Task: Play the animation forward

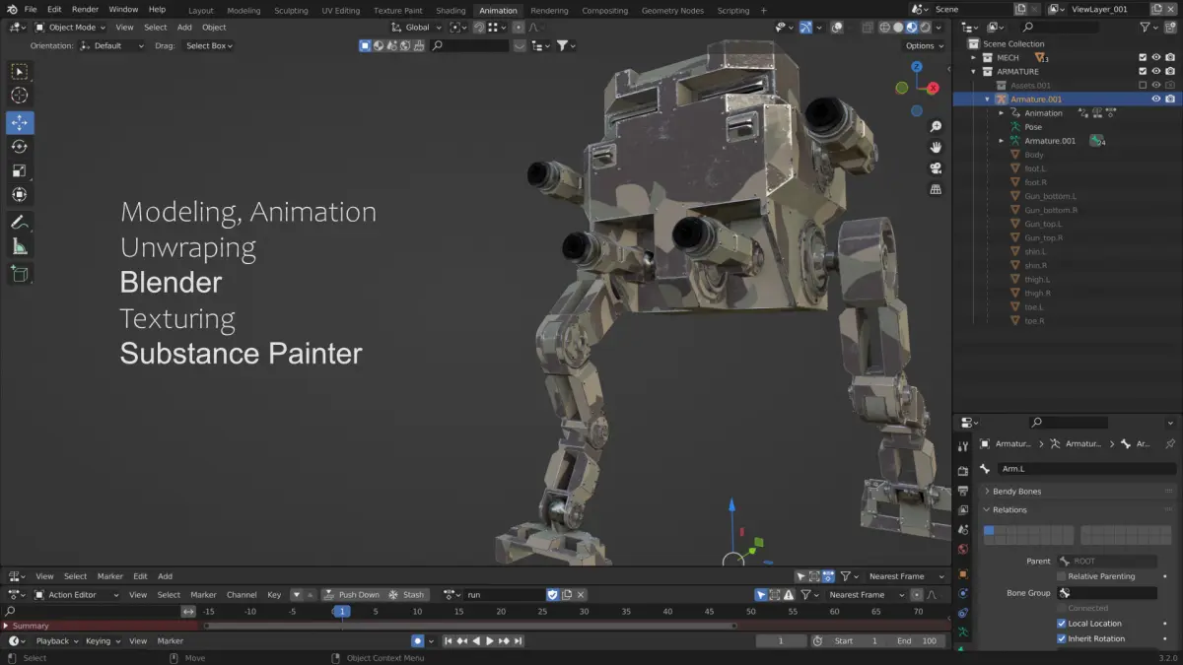Action: tap(490, 641)
